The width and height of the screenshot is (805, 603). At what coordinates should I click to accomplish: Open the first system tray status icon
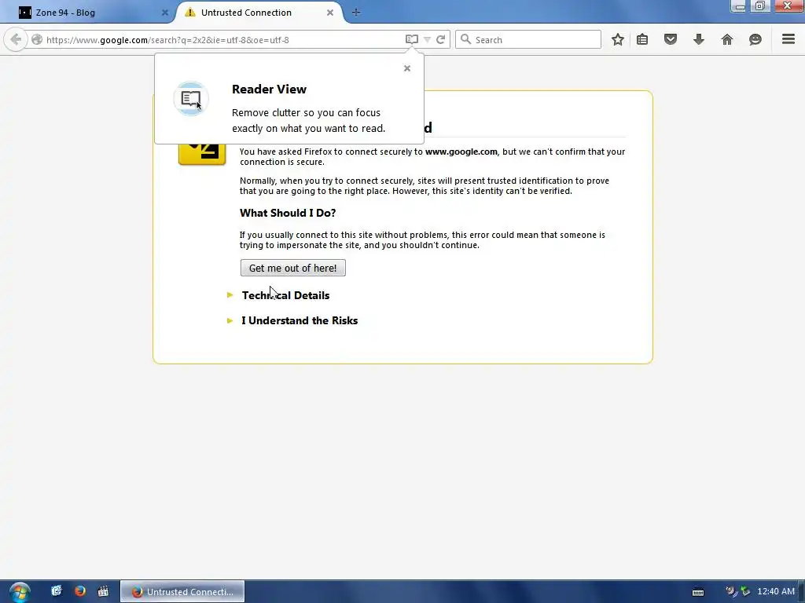click(x=730, y=592)
